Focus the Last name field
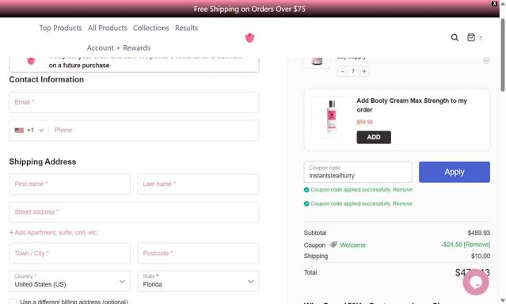 (x=199, y=184)
